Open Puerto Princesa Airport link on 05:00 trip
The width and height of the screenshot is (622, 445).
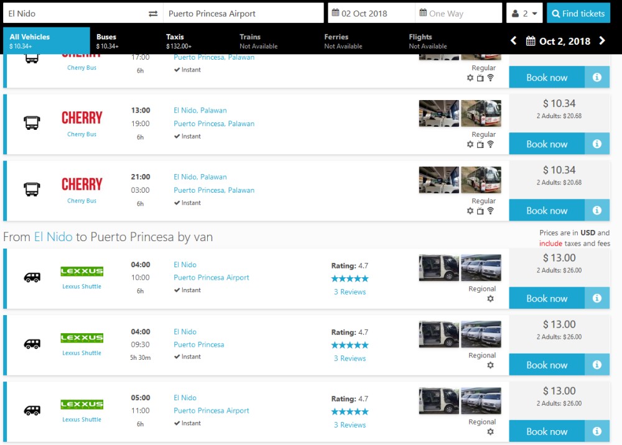coord(211,411)
